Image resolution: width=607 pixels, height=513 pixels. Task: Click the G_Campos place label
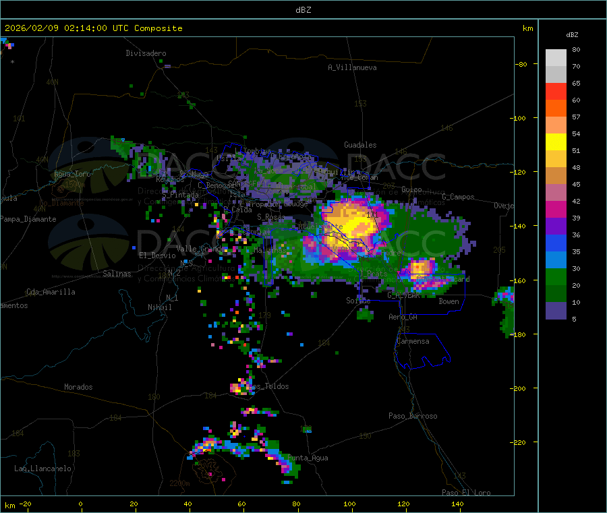point(459,197)
